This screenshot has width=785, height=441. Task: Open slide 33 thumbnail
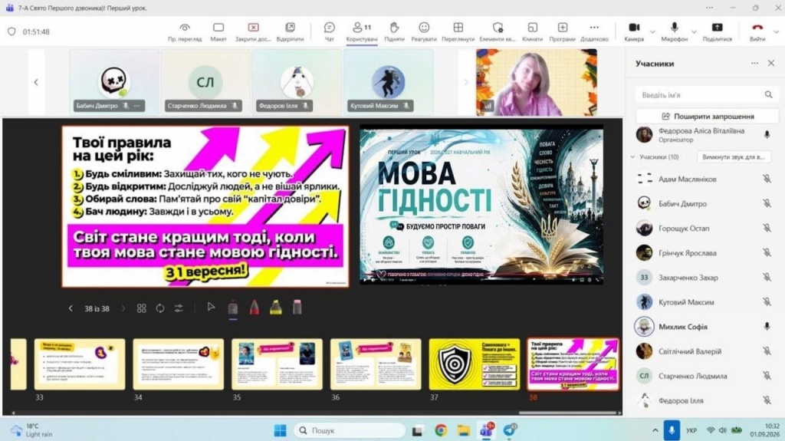coord(80,364)
